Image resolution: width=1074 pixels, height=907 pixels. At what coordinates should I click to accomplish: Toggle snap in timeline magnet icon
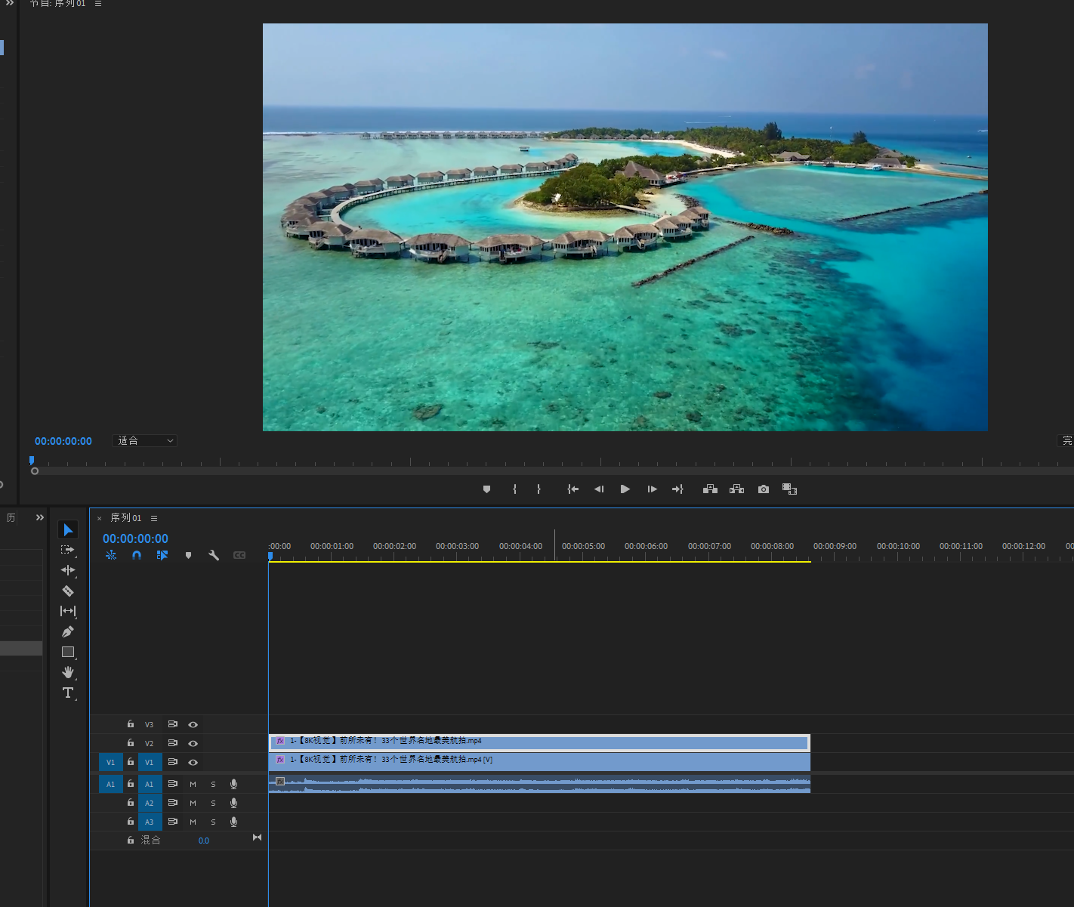click(137, 555)
